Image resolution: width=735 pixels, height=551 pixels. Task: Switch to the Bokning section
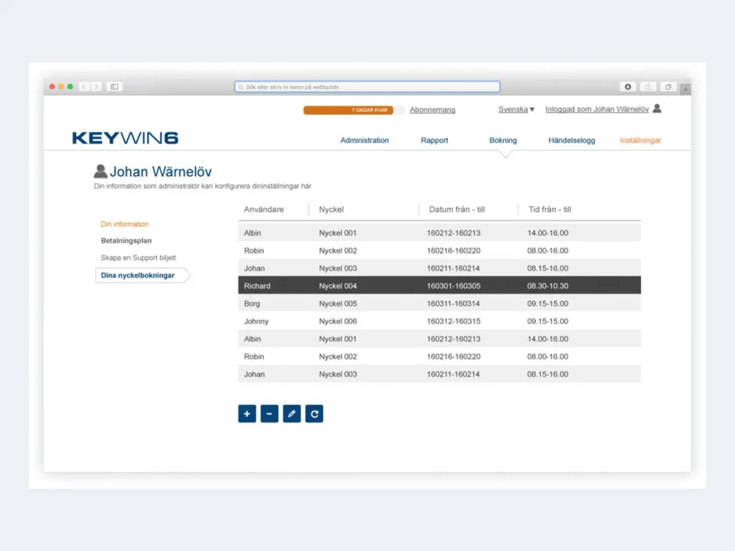pos(503,140)
